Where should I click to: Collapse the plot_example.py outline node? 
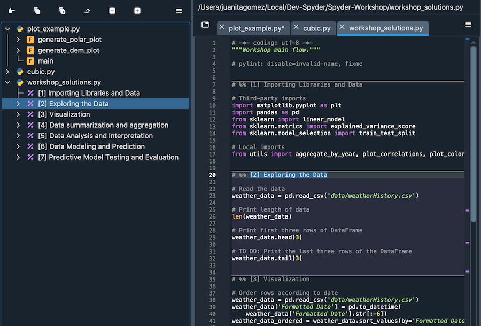7,29
